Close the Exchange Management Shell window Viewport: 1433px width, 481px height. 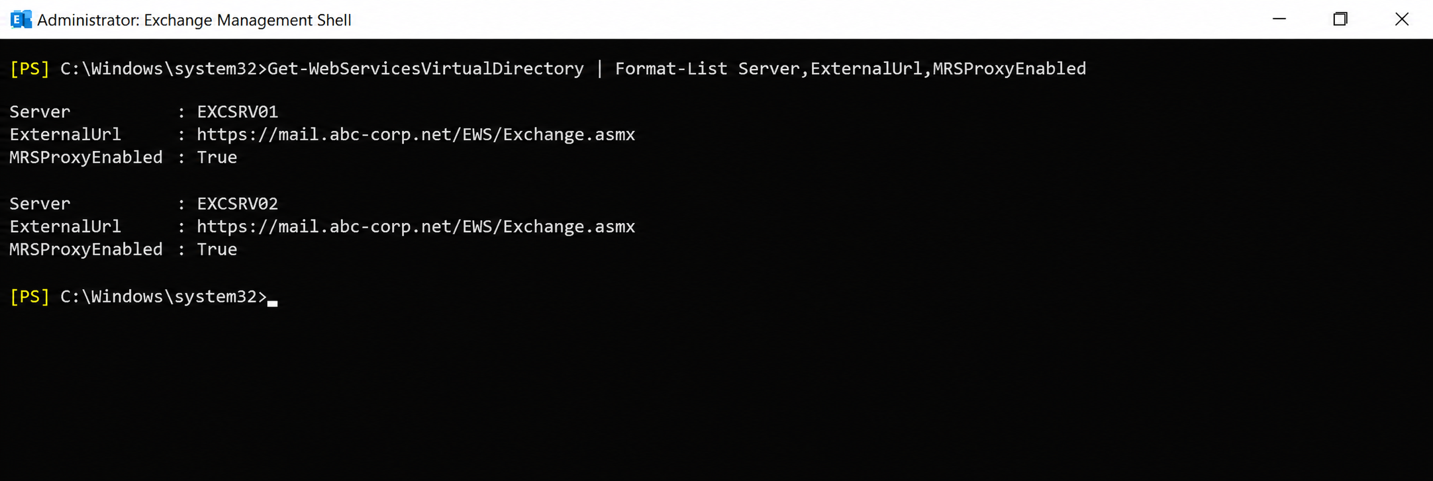coord(1402,19)
